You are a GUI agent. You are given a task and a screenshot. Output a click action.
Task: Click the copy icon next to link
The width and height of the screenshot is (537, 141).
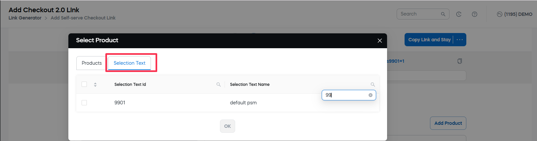pos(459,61)
